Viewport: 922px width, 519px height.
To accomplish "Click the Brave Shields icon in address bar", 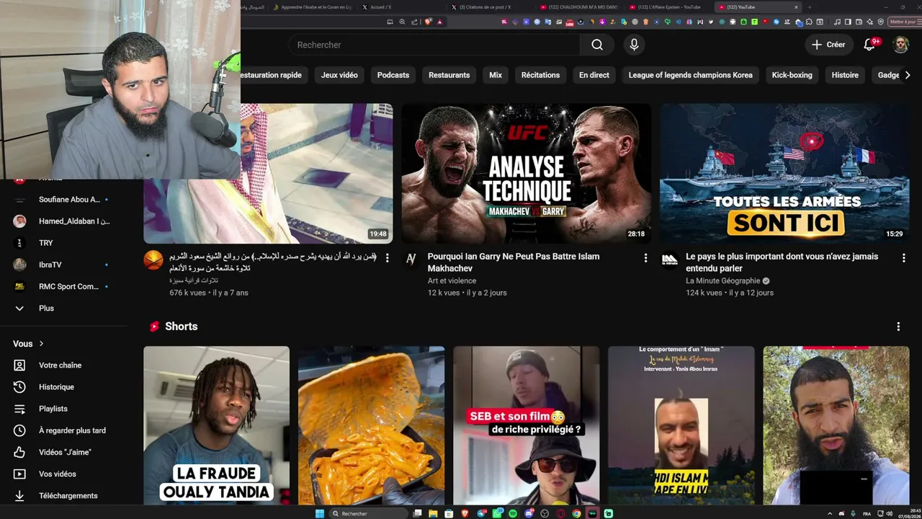I will tap(430, 22).
